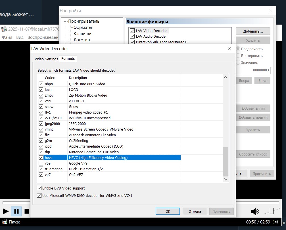Close the LAV Video Decoder dialog

230,49
